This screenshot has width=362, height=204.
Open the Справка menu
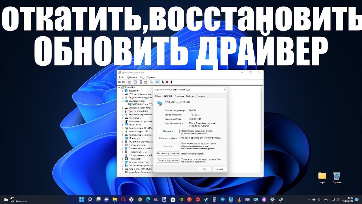(151, 77)
